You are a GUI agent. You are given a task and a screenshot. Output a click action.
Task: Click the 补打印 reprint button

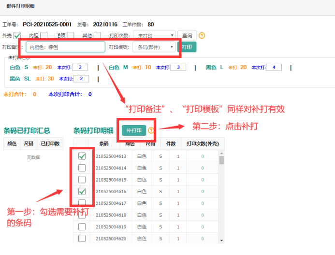point(134,130)
